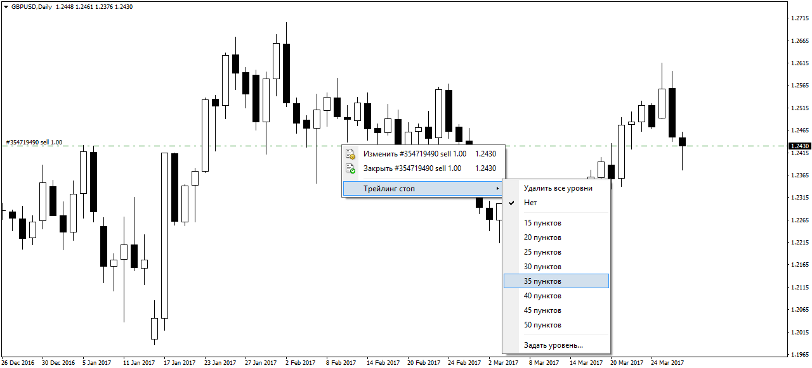Screen dimensions: 812x368
Task: Click the 2 Feb 2017 date label
Action: [x=300, y=363]
